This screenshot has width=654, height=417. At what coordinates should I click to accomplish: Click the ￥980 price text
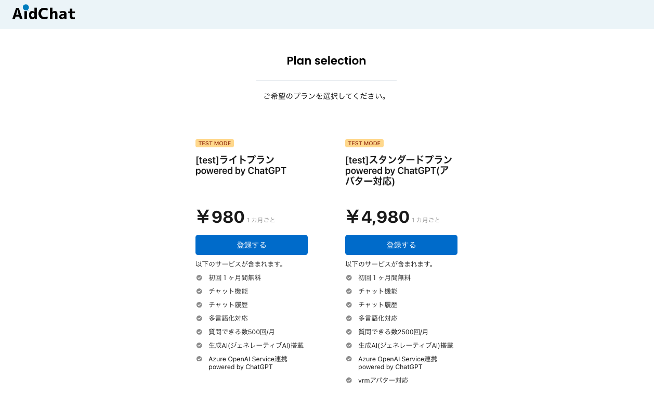pos(220,217)
